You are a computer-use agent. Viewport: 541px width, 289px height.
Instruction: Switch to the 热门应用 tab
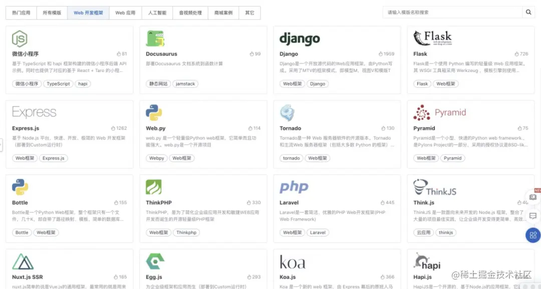(21, 12)
